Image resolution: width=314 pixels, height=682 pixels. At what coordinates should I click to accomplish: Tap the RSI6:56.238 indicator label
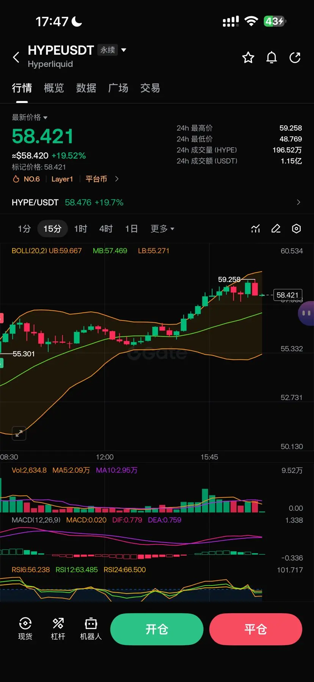31,570
